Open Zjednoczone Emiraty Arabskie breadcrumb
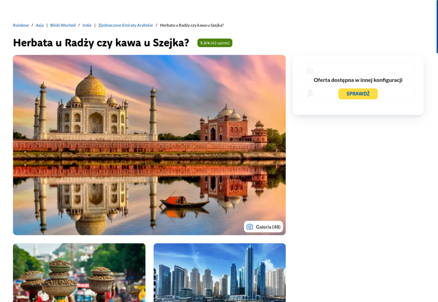 click(x=125, y=25)
